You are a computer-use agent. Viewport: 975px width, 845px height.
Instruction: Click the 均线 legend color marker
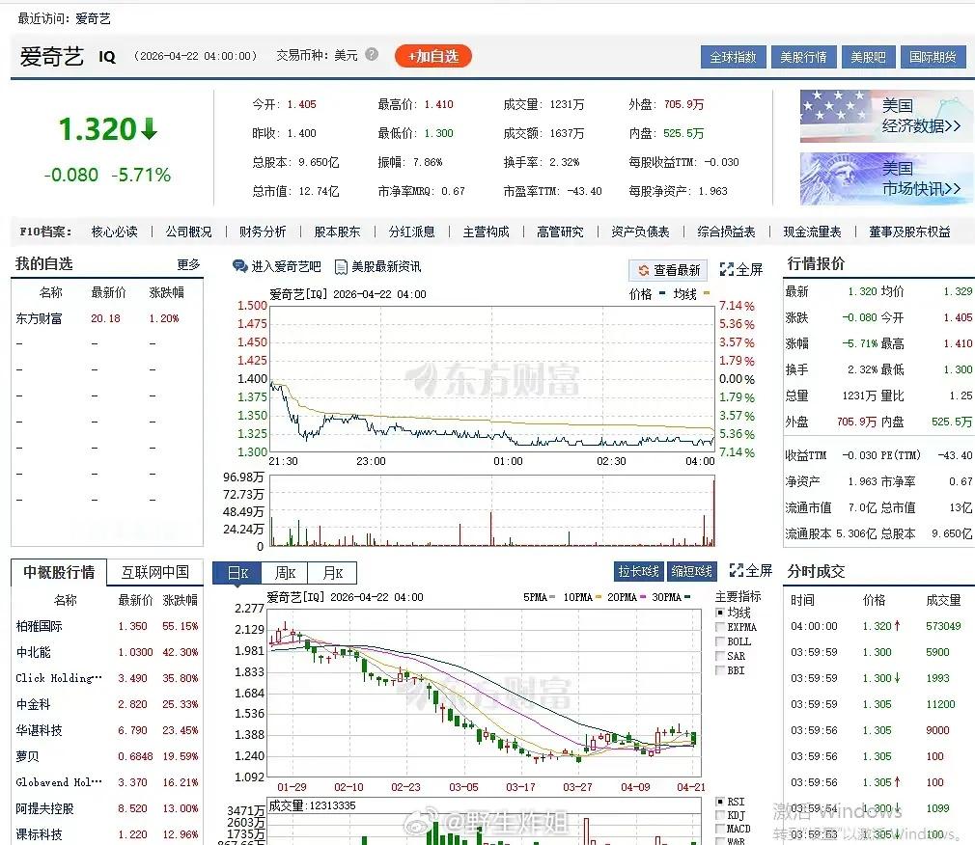[707, 292]
